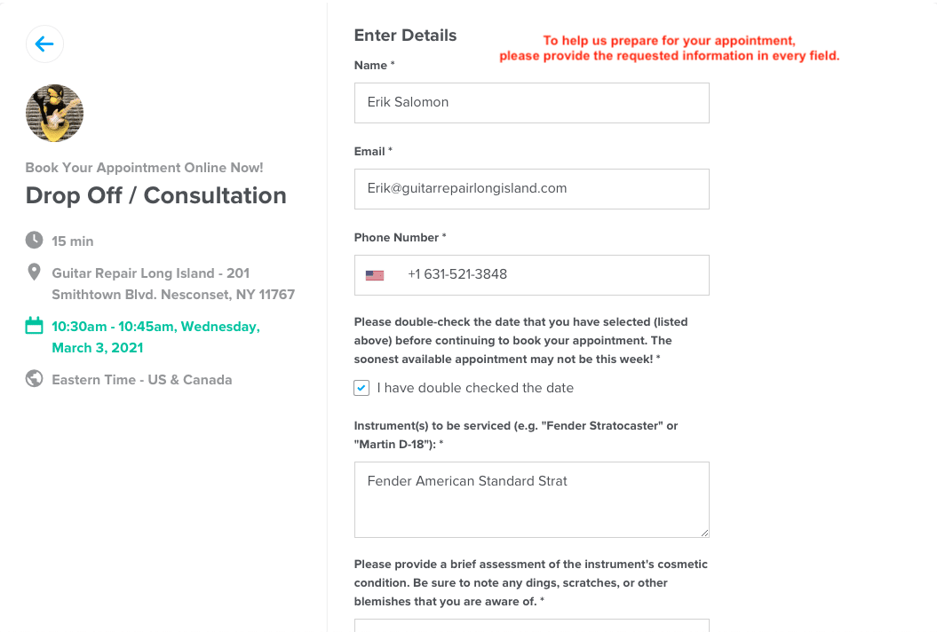Click the Email input field

click(532, 189)
